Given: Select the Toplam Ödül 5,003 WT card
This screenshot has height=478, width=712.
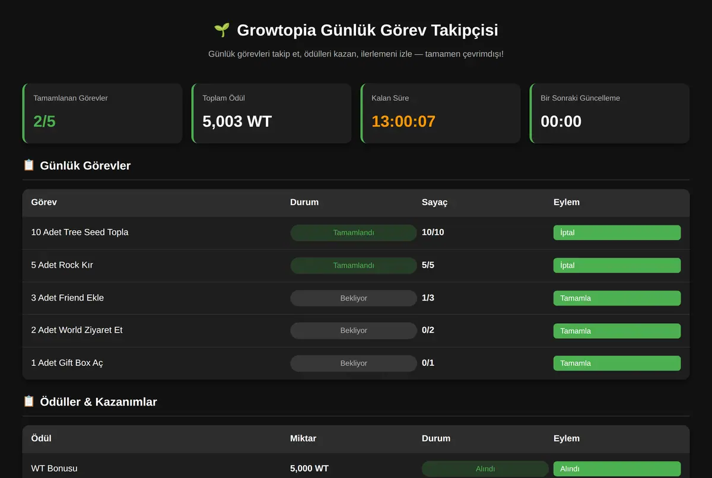Looking at the screenshot, I should (x=271, y=113).
